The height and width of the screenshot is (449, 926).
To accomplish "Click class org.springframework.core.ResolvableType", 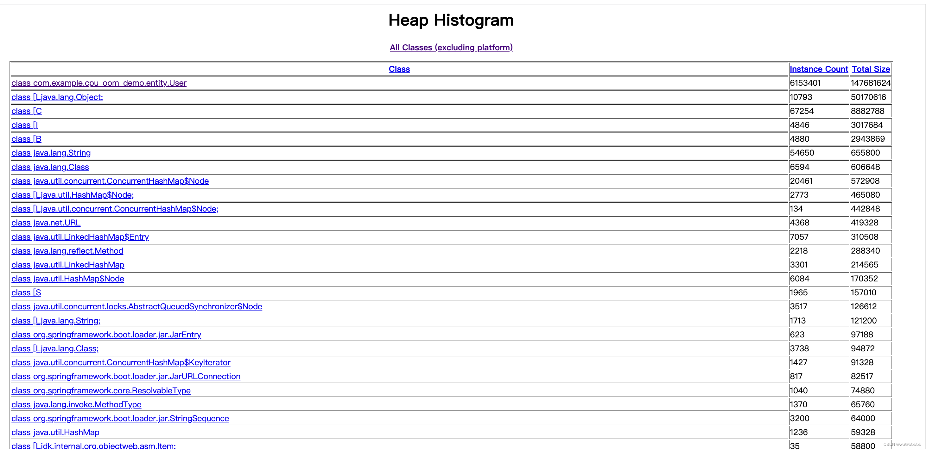I will click(x=106, y=390).
